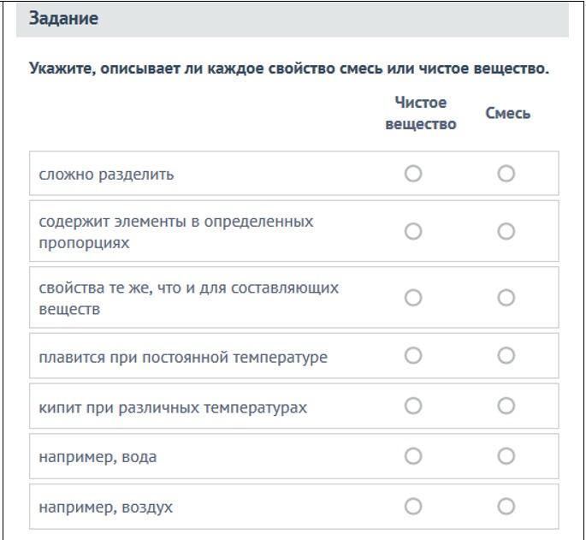
Task: Select Чистое вещество for сложно разделить
Action: [413, 174]
